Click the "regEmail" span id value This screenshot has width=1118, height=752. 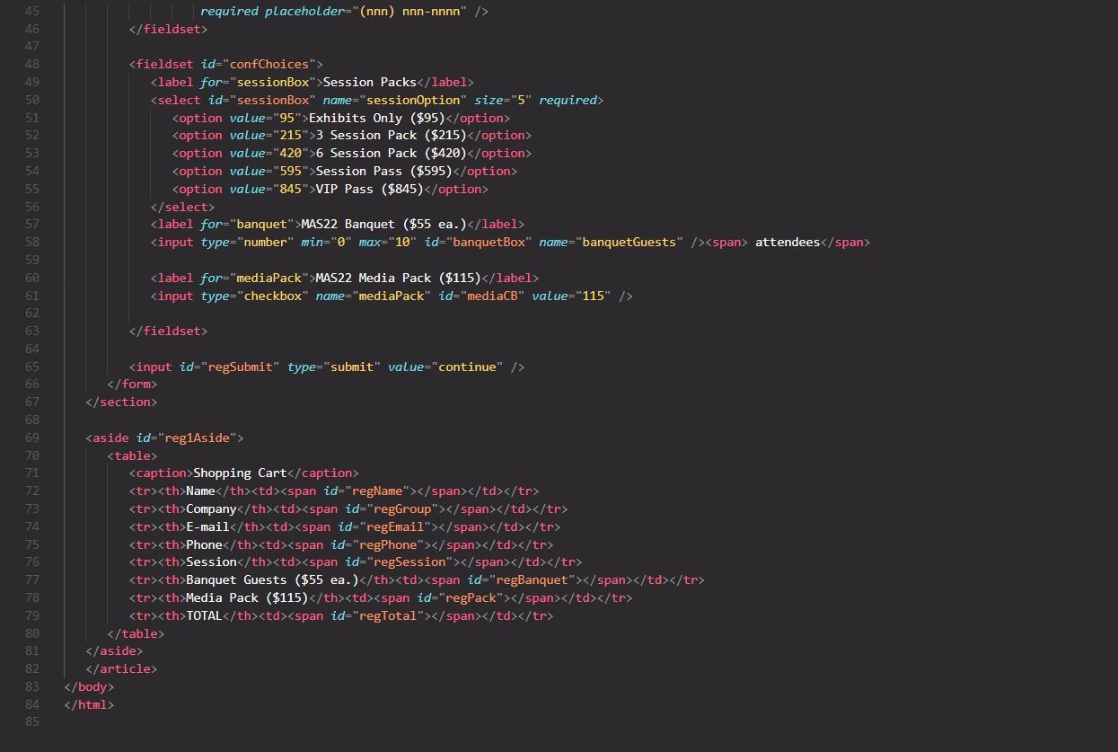pyautogui.click(x=395, y=526)
